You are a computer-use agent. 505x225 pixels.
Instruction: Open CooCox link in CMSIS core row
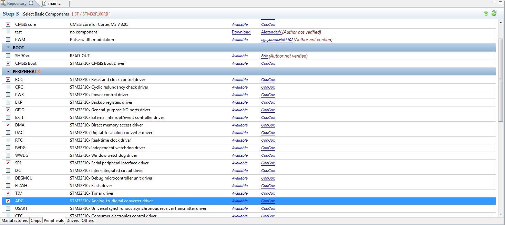coord(268,24)
